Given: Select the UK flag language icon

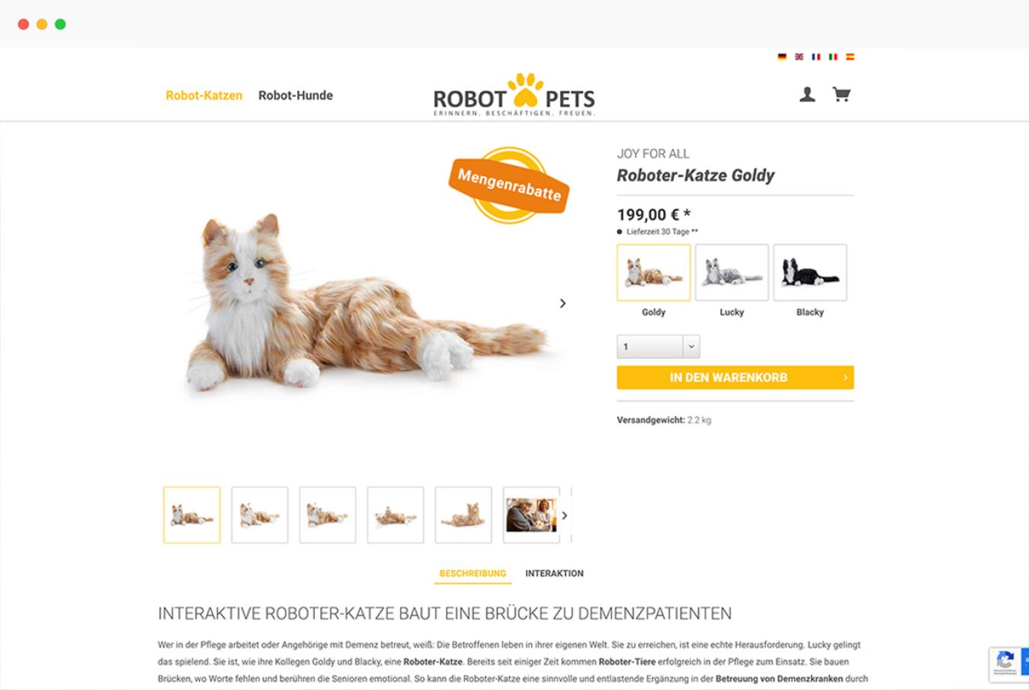Looking at the screenshot, I should [799, 56].
